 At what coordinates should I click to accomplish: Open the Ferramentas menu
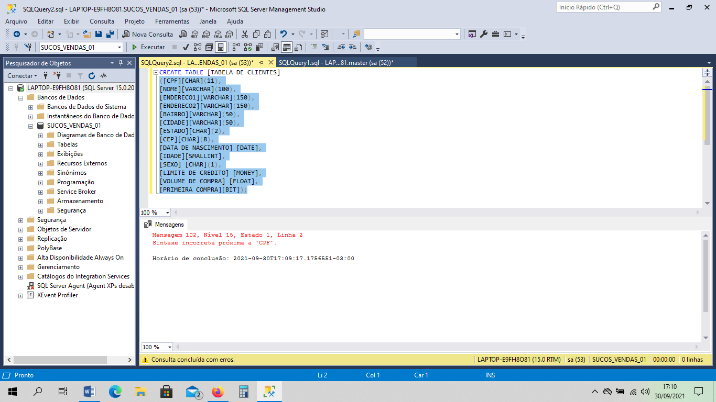point(172,21)
